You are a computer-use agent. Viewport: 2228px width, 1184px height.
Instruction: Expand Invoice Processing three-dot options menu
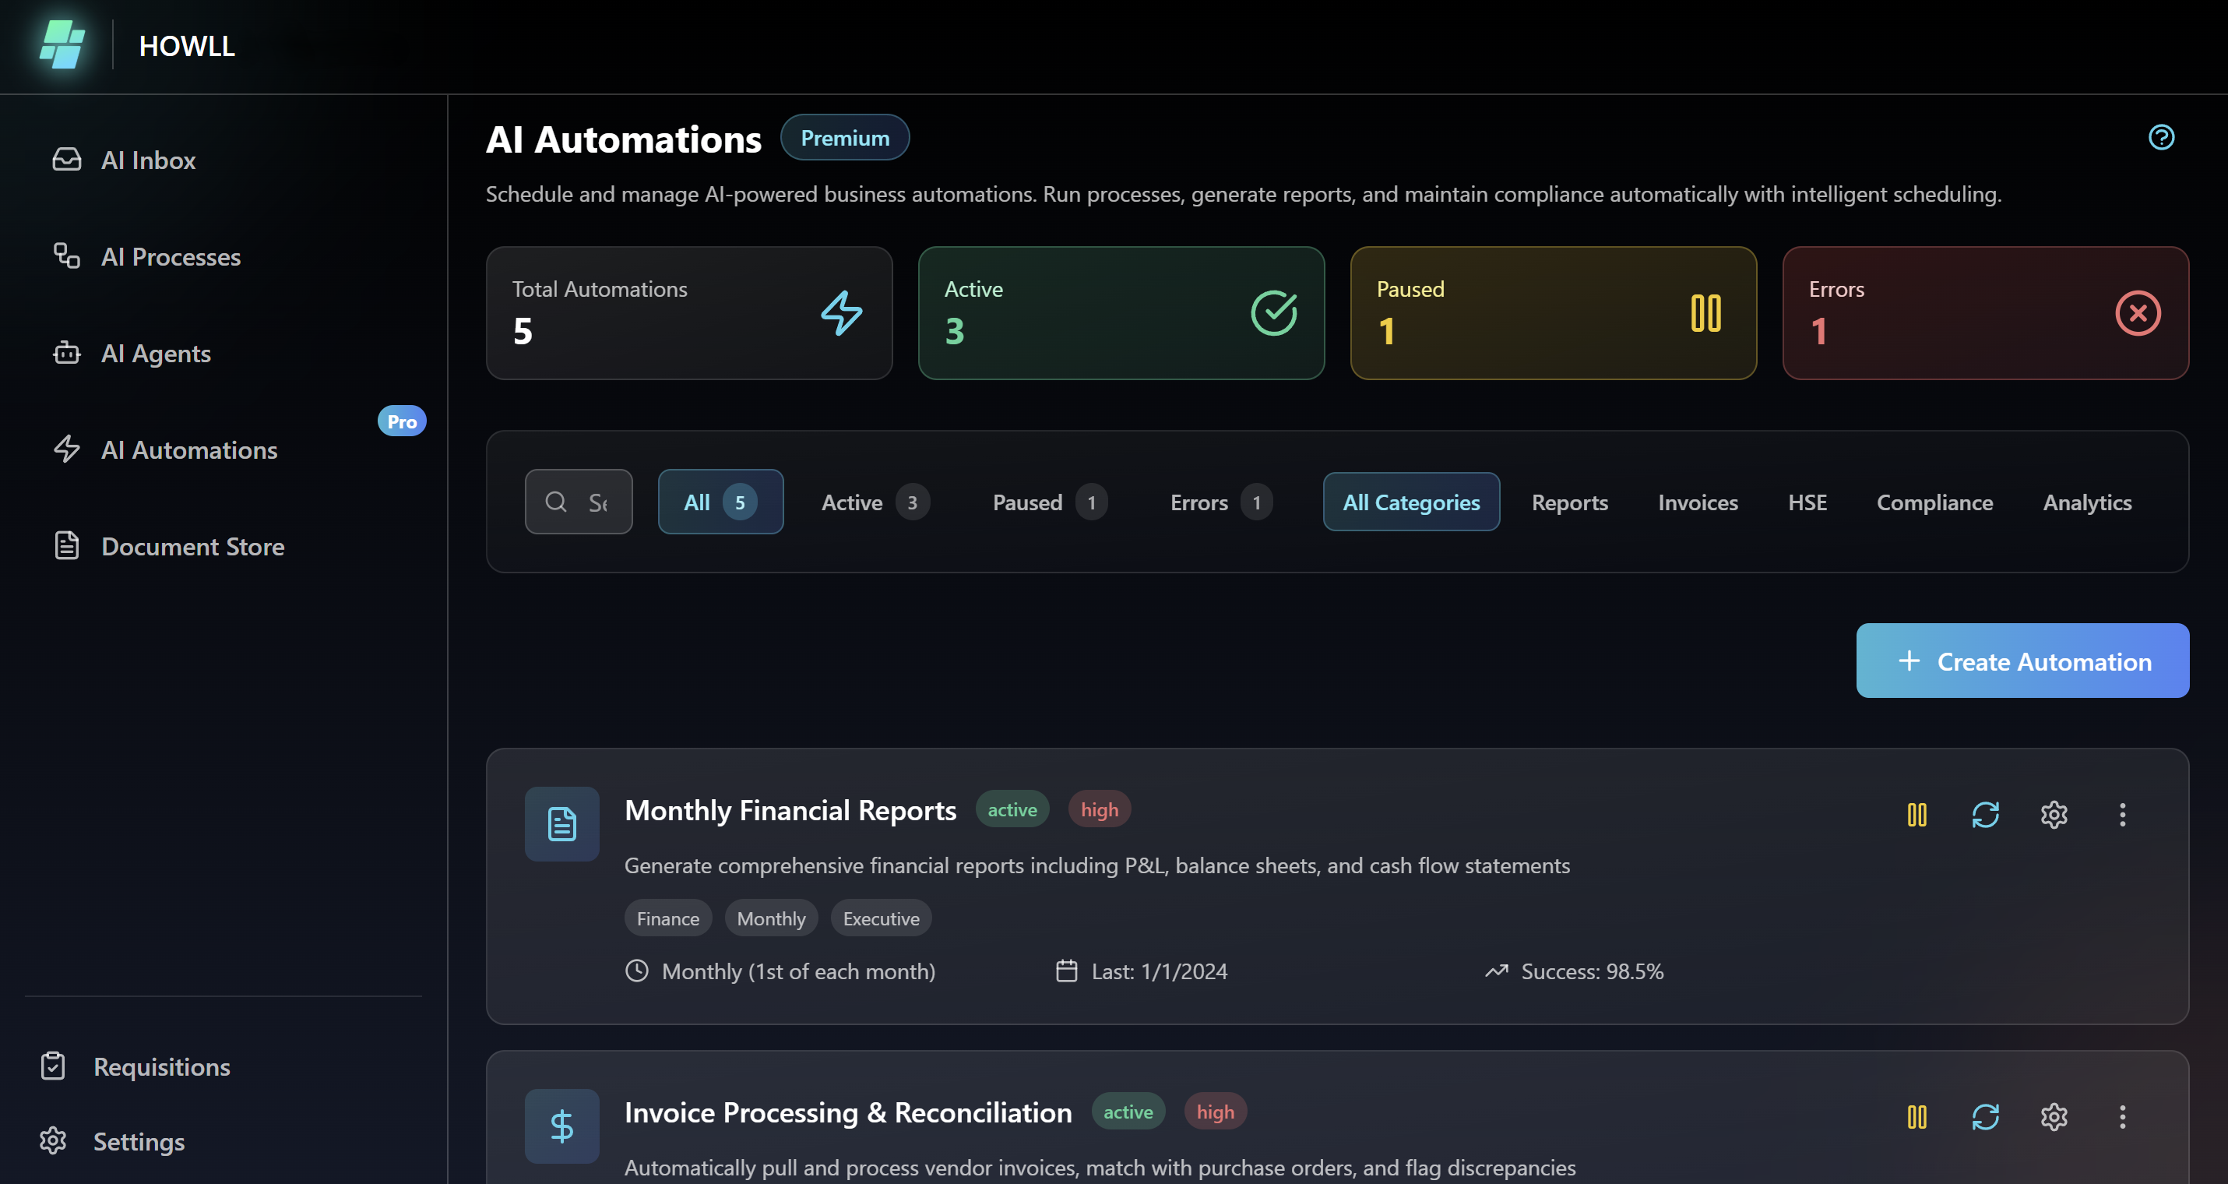pos(2121,1116)
